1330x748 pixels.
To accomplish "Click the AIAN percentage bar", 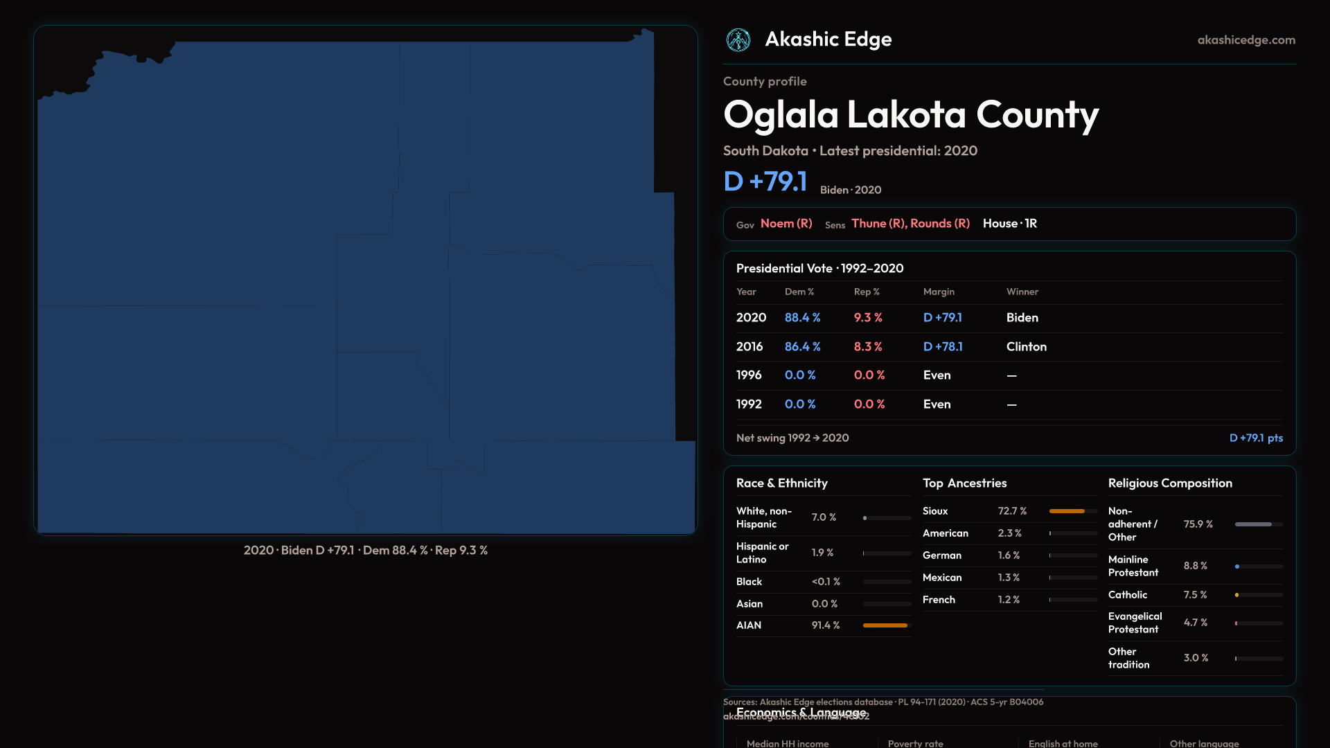I will tap(885, 625).
